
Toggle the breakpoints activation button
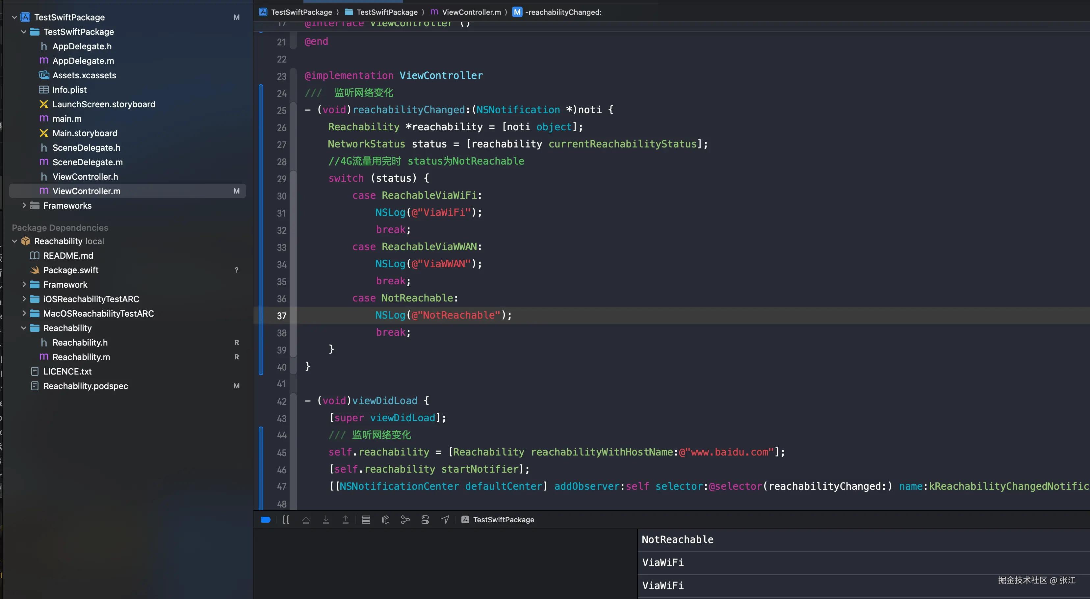tap(266, 519)
